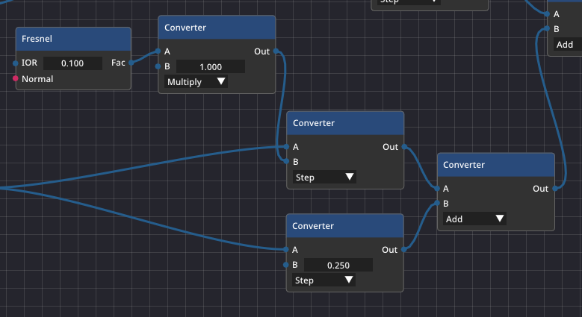
Task: Click the B socket of the partly visible Add node
Action: click(547, 28)
